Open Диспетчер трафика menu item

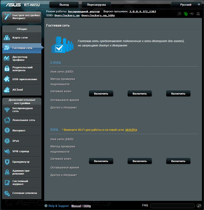(22, 58)
